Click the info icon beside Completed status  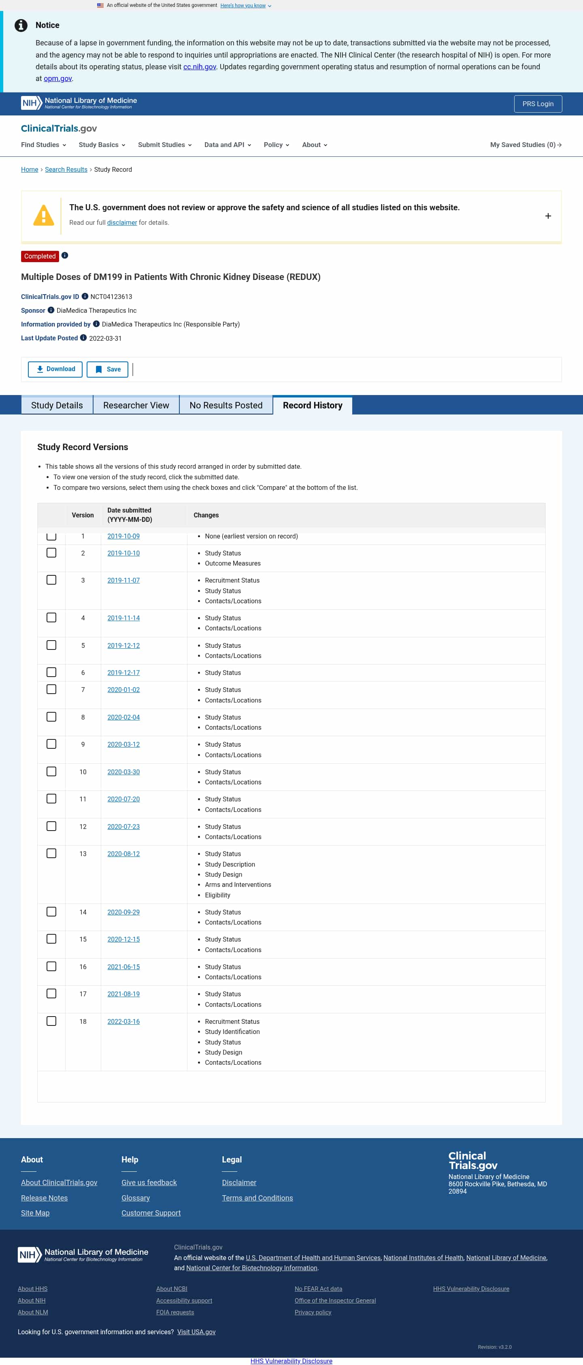[65, 255]
